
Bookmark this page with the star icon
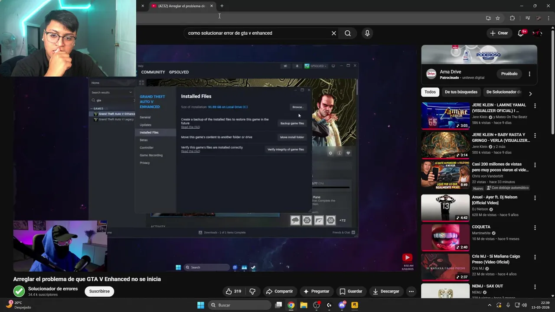click(x=498, y=18)
